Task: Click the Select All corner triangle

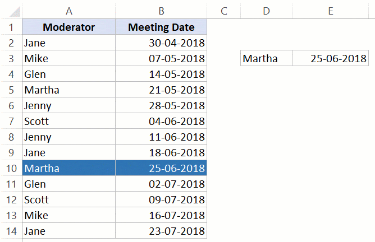Action: click(15, 12)
